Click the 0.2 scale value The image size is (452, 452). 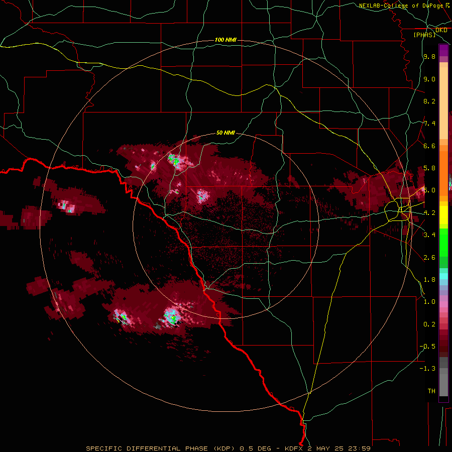429,324
